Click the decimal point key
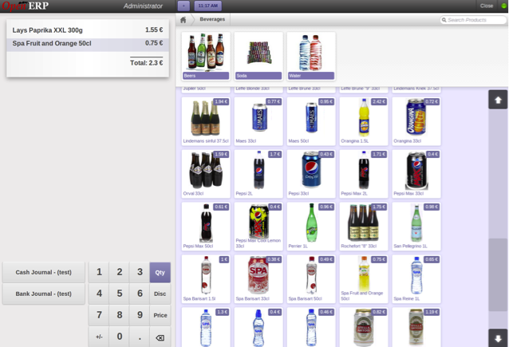 [140, 337]
